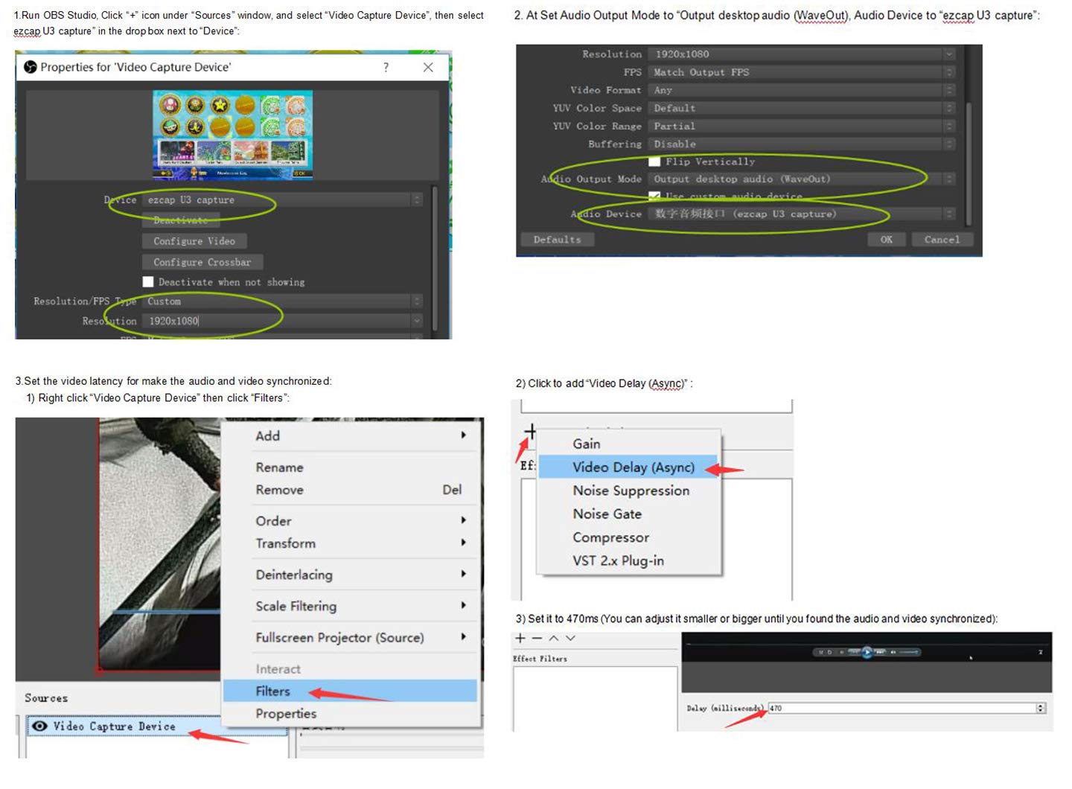The width and height of the screenshot is (1072, 789).
Task: Click the move filter down arrow icon
Action: (x=570, y=638)
